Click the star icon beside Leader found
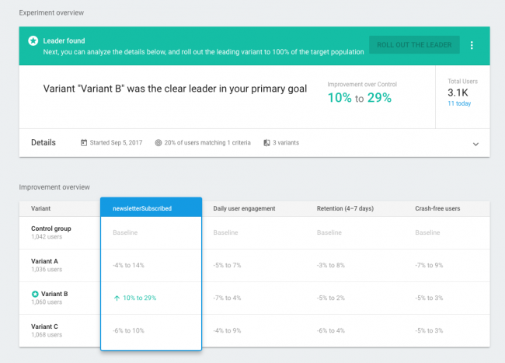505x363 pixels. 33,40
